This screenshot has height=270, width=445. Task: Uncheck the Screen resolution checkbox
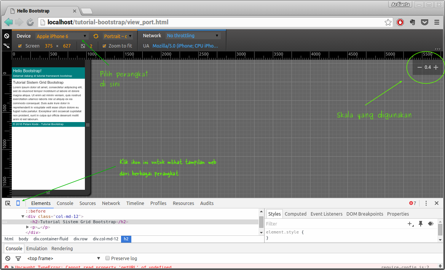click(20, 46)
